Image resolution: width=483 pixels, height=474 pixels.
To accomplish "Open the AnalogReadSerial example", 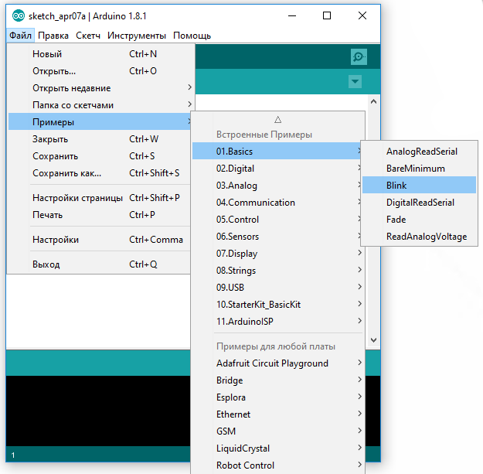I will point(419,151).
